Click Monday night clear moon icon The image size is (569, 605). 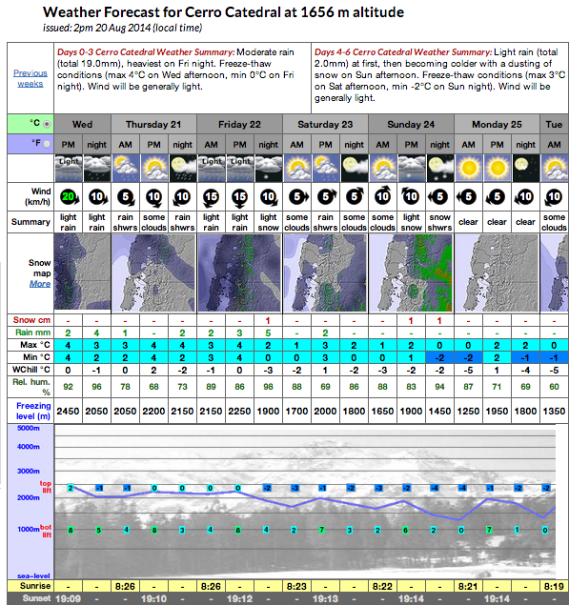click(525, 168)
